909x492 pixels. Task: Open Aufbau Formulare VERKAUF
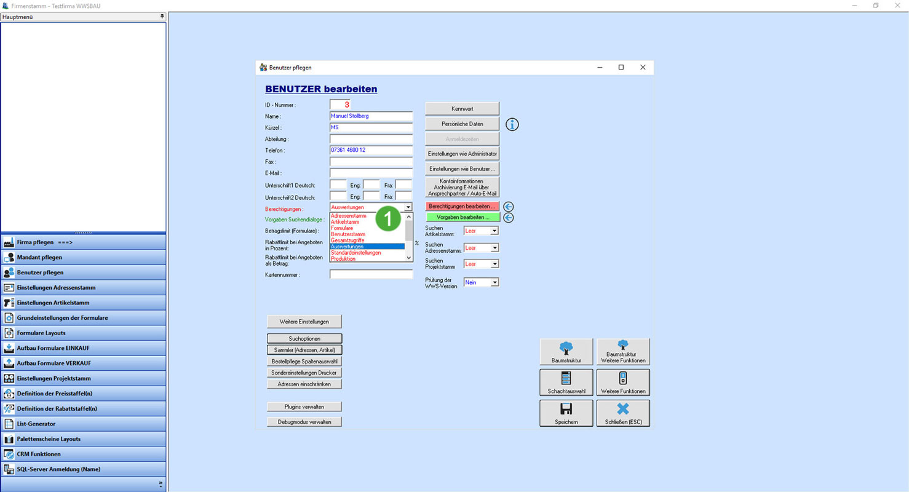click(83, 363)
